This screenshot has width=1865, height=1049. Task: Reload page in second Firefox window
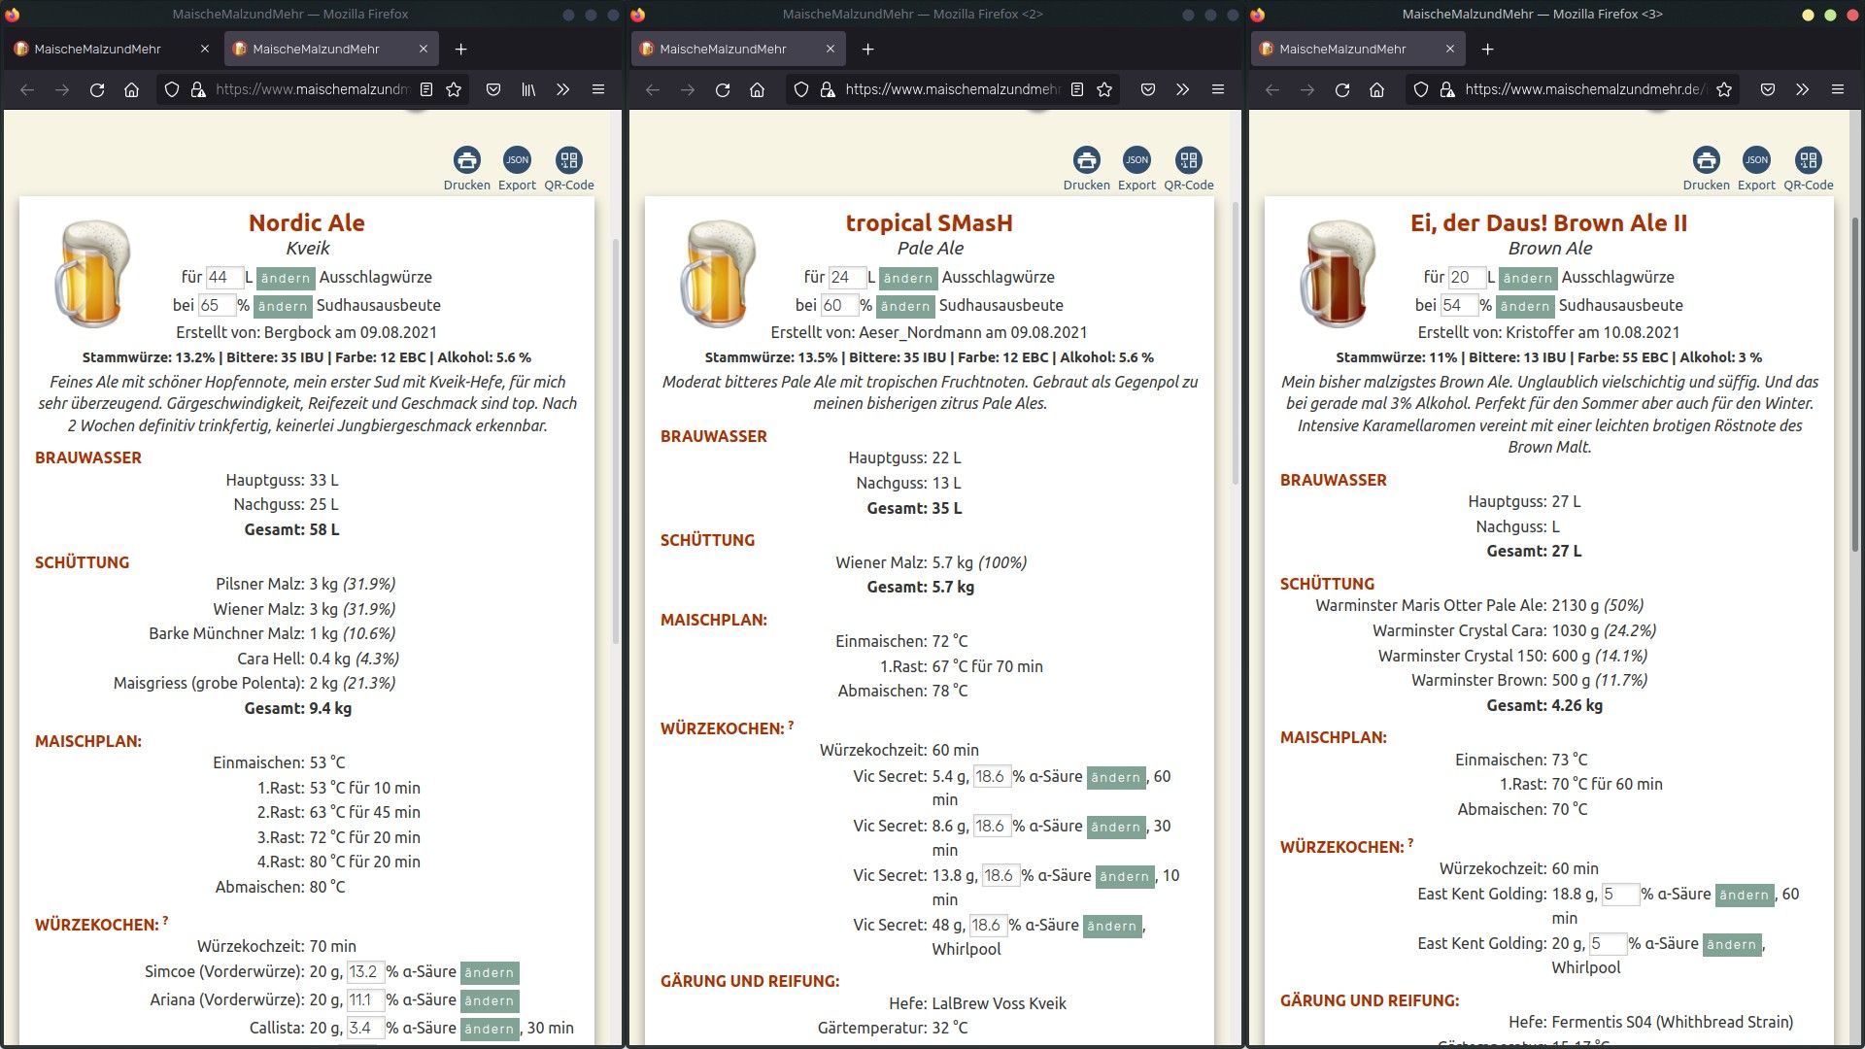723,89
